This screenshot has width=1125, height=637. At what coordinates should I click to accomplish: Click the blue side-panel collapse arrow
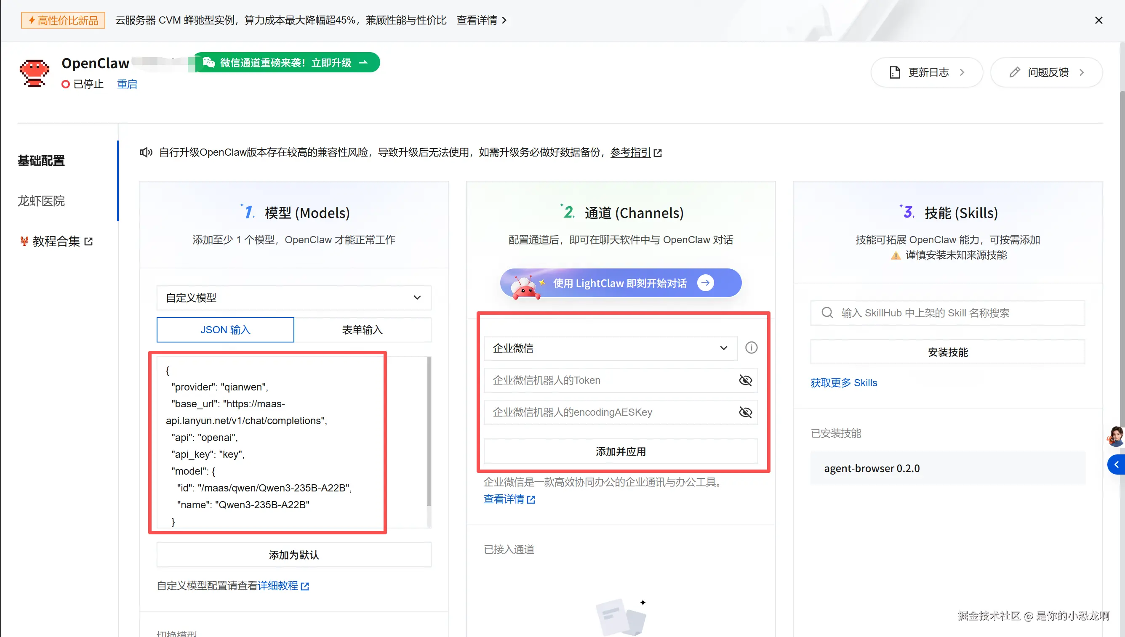pyautogui.click(x=1116, y=464)
